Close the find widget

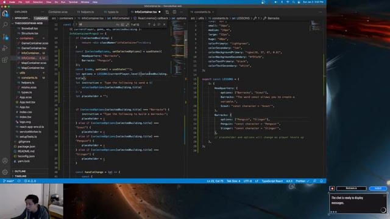point(164,24)
